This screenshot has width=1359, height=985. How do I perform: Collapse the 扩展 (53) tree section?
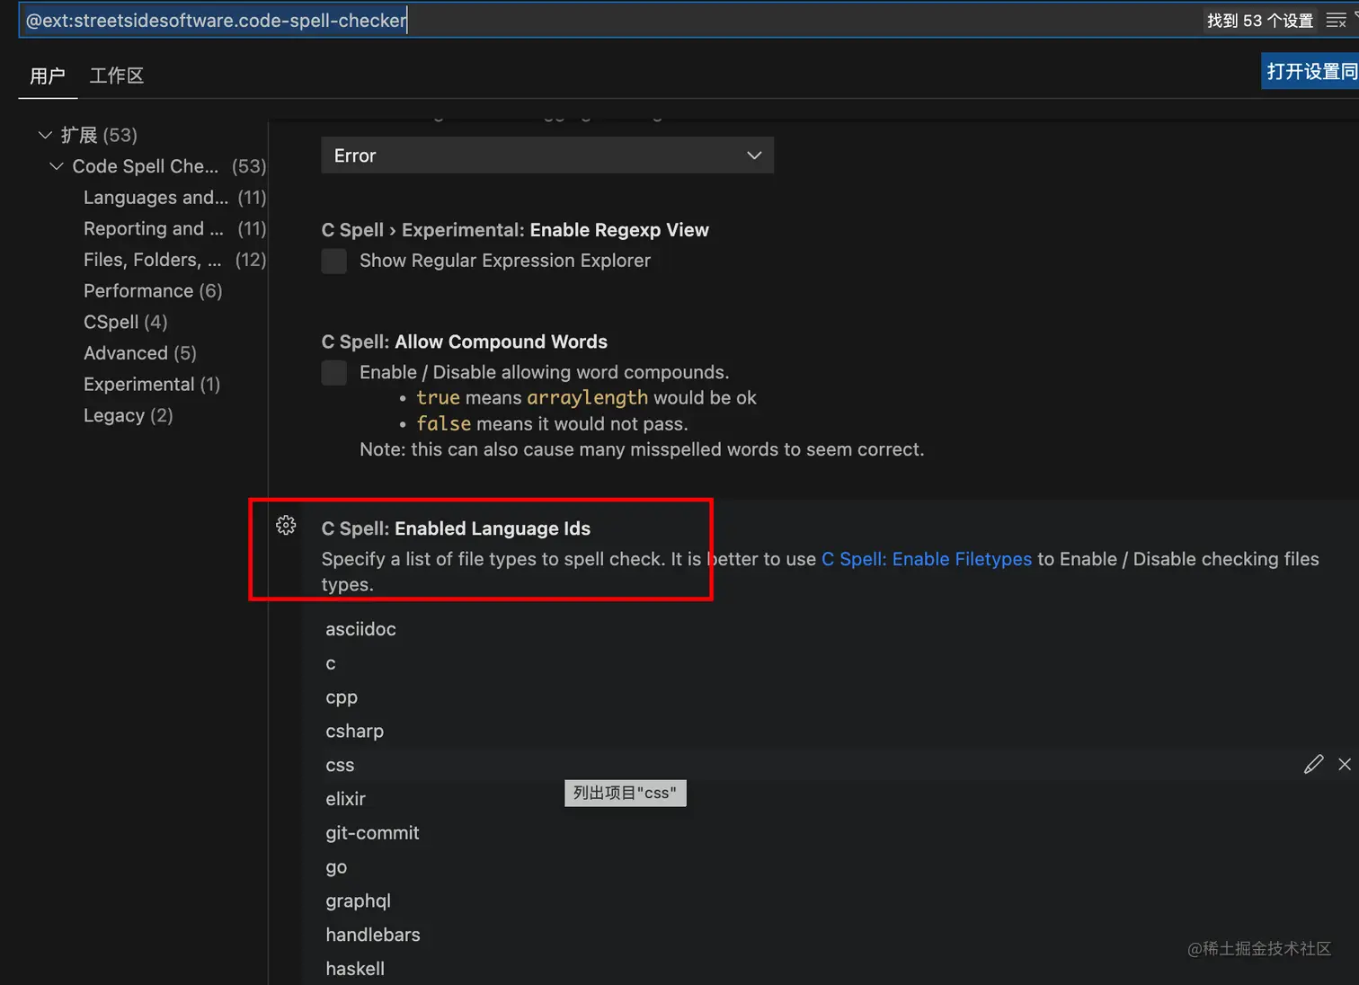(45, 135)
